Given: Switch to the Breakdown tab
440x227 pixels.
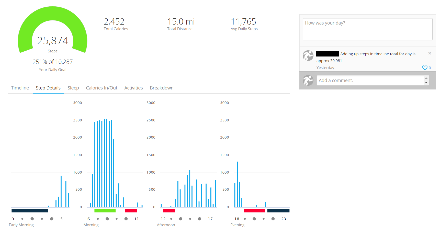Looking at the screenshot, I should point(162,88).
